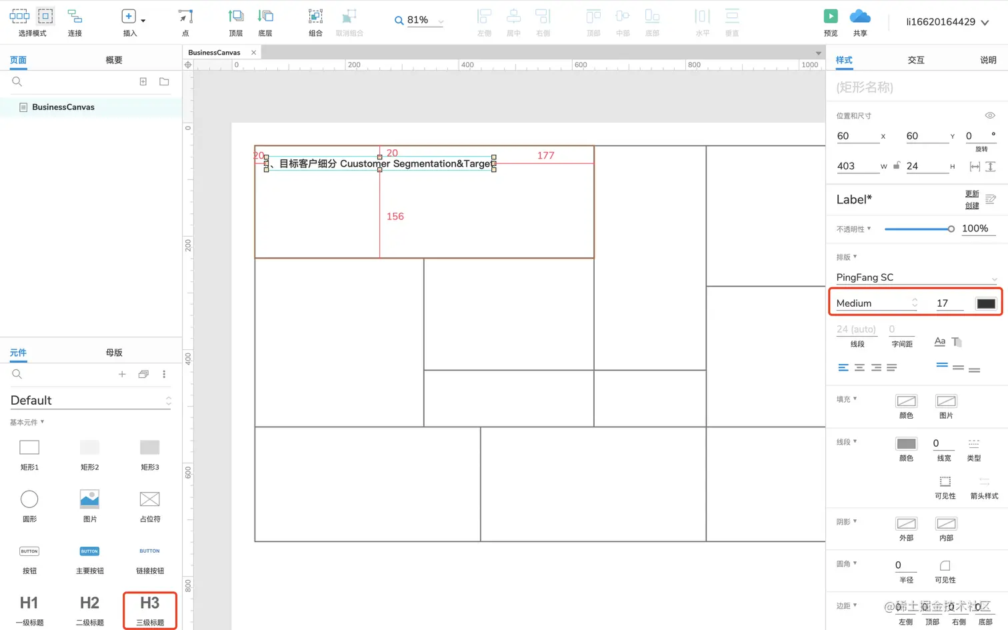Set left text alignment
This screenshot has height=630, width=1008.
pyautogui.click(x=843, y=367)
